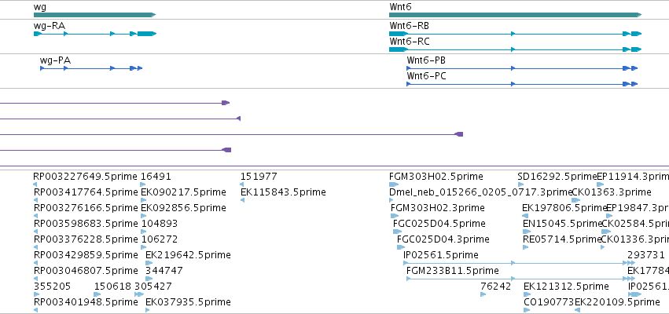Click the wg-RA transcript feature

click(x=95, y=34)
